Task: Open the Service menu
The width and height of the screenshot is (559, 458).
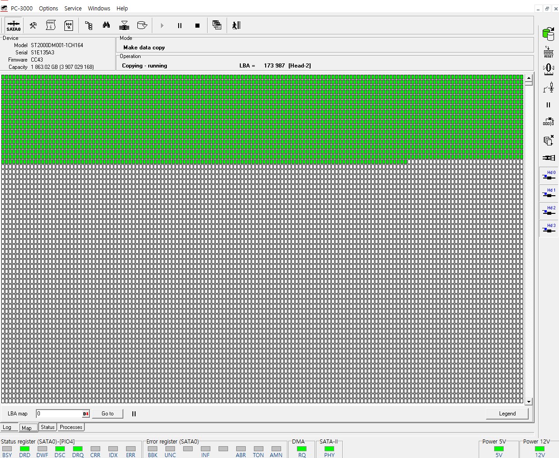Action: (73, 8)
